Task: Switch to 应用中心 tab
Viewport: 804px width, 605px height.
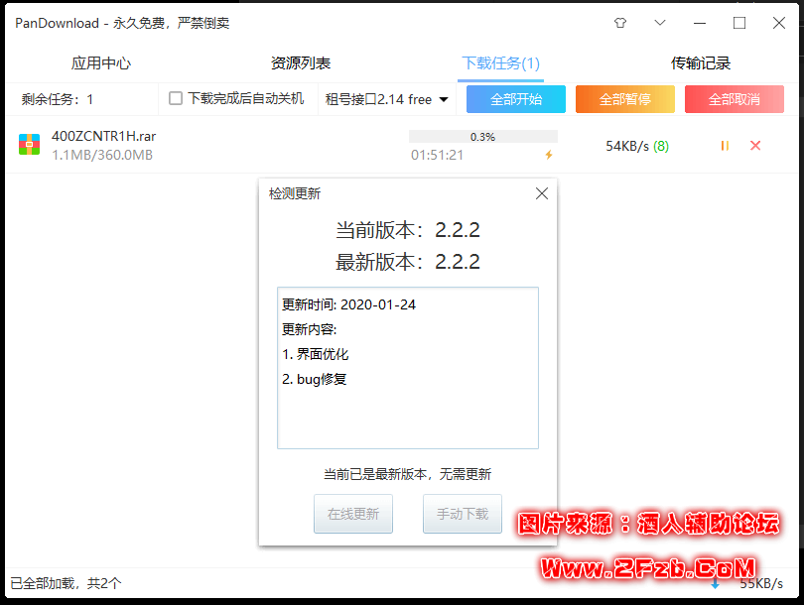Action: pos(101,63)
